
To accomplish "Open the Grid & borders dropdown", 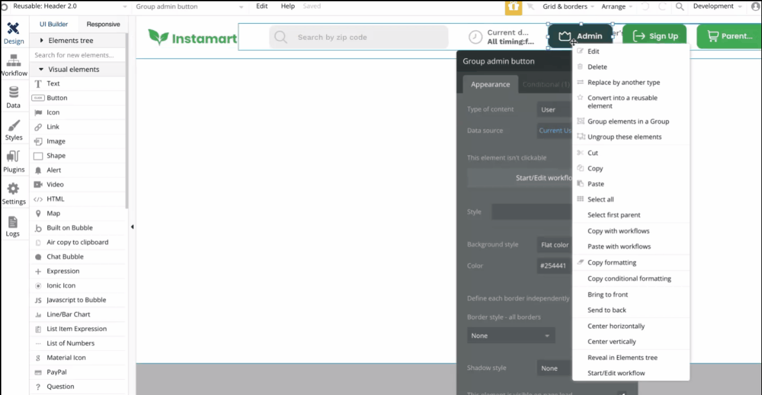I will (568, 7).
